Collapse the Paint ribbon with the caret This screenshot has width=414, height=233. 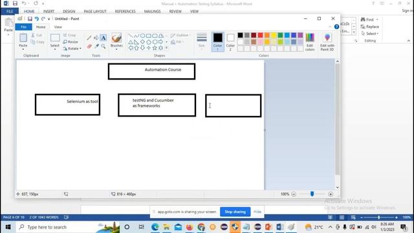pyautogui.click(x=330, y=27)
